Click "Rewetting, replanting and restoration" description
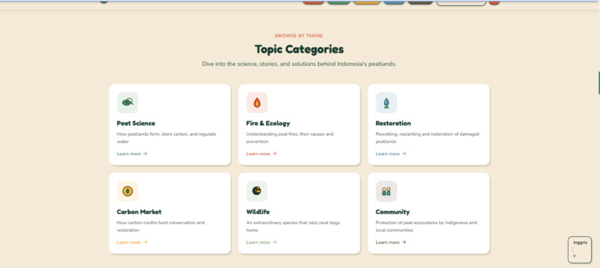Viewport: 600px width, 268px height. 427,138
